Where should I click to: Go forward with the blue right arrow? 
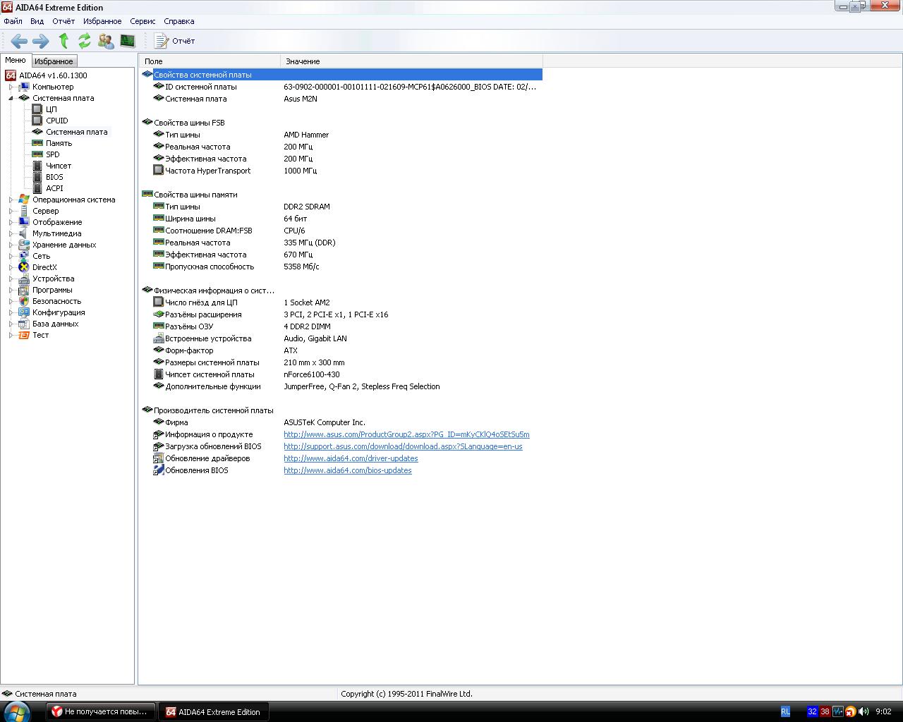[x=41, y=41]
